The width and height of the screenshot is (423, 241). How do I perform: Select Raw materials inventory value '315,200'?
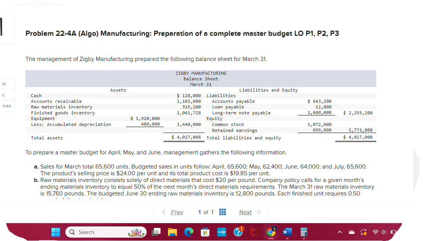(x=191, y=107)
